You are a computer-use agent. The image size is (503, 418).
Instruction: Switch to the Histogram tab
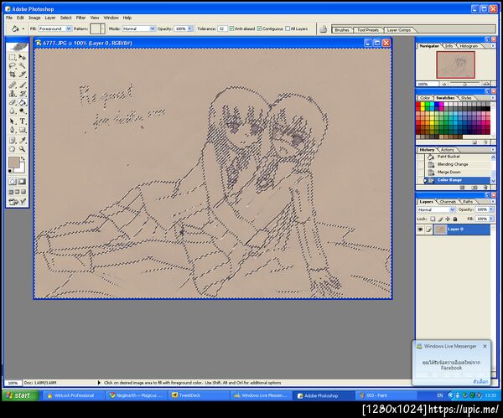469,46
